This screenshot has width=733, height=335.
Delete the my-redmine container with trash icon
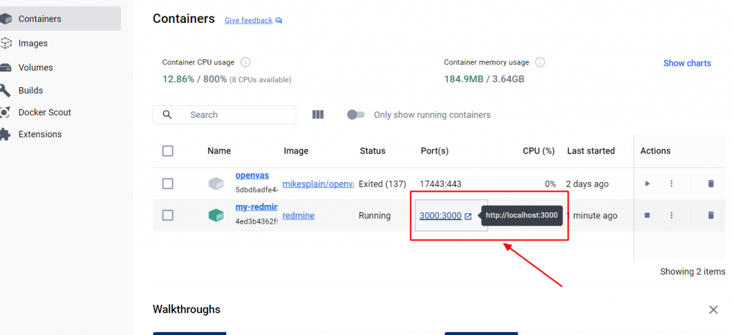[711, 215]
